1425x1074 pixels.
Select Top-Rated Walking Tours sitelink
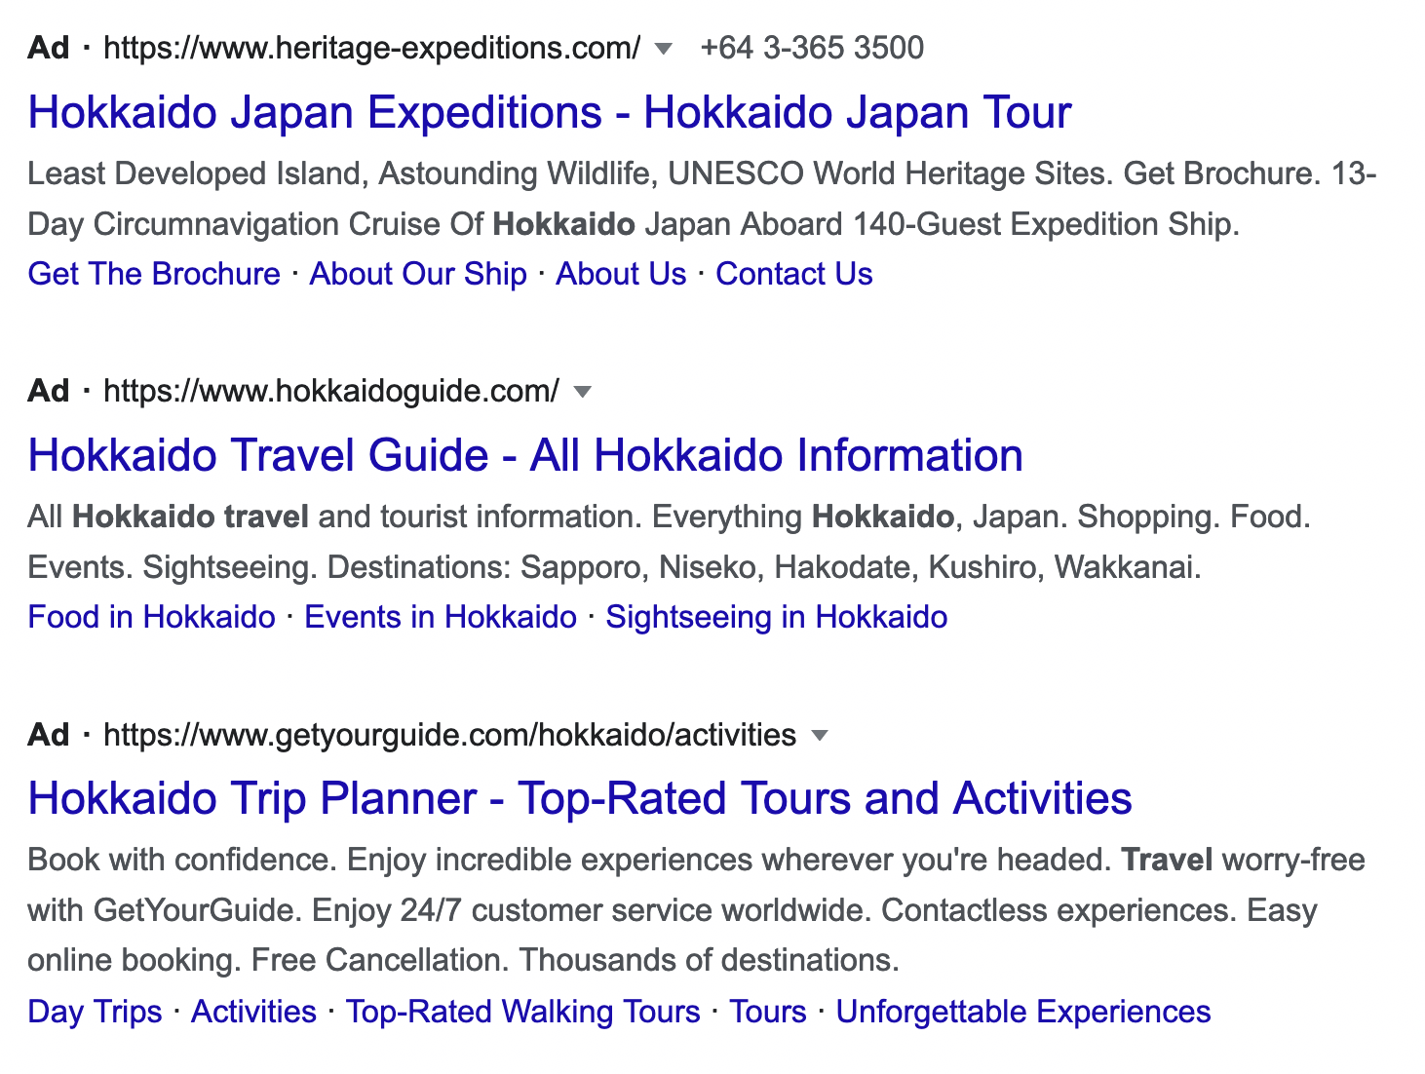point(523,1011)
